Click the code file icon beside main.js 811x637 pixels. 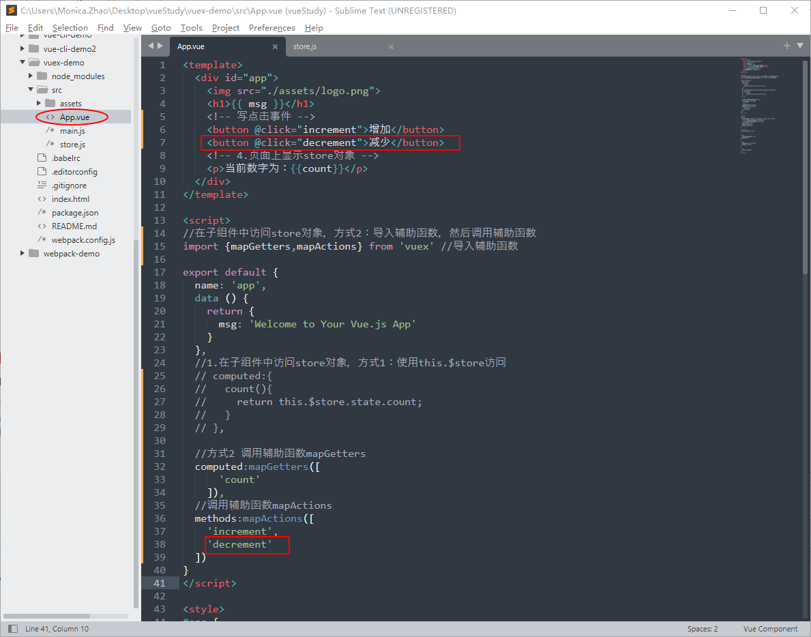[x=50, y=130]
